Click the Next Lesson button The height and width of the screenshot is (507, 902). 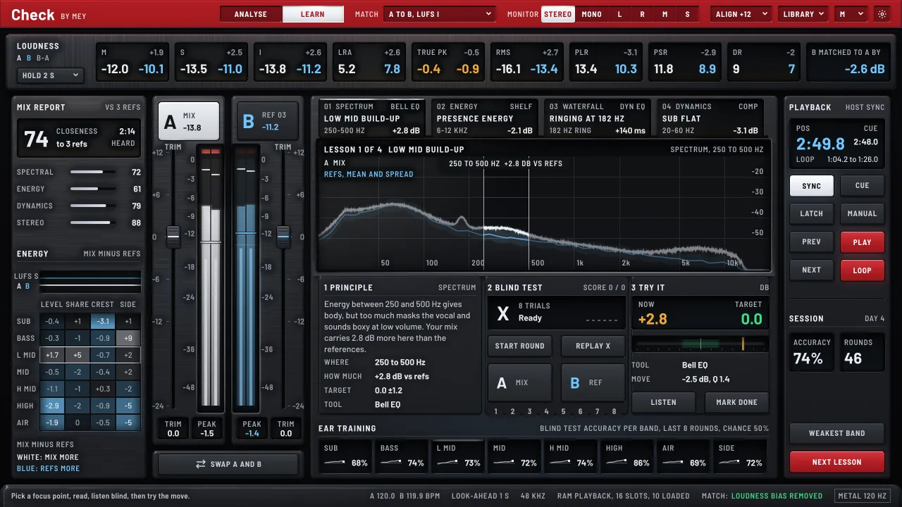click(836, 462)
